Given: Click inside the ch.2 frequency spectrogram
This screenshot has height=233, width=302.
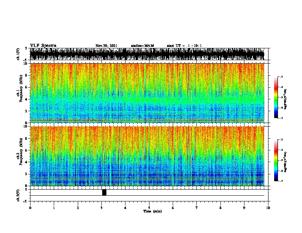Looking at the screenshot, I should 147,156.
